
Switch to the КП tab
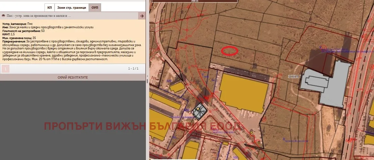(50, 7)
